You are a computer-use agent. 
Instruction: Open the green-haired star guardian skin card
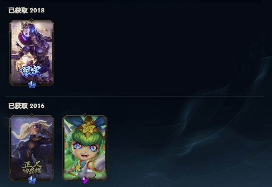pyautogui.click(x=84, y=148)
